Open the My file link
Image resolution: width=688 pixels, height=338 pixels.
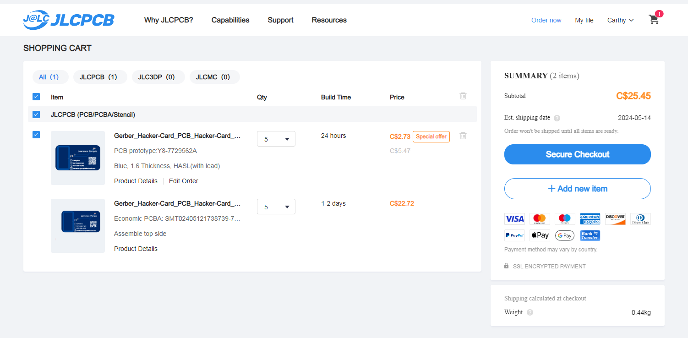pyautogui.click(x=584, y=20)
